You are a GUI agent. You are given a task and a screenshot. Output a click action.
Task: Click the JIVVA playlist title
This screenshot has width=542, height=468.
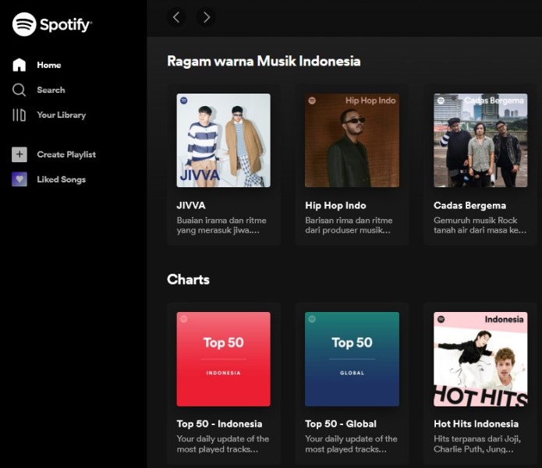click(191, 205)
